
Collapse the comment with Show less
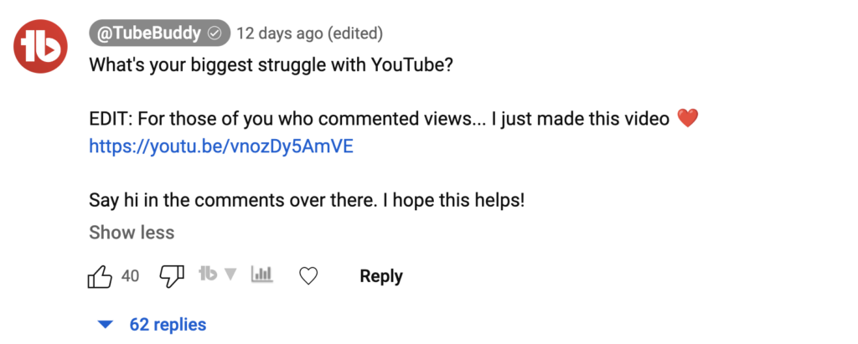(x=132, y=232)
